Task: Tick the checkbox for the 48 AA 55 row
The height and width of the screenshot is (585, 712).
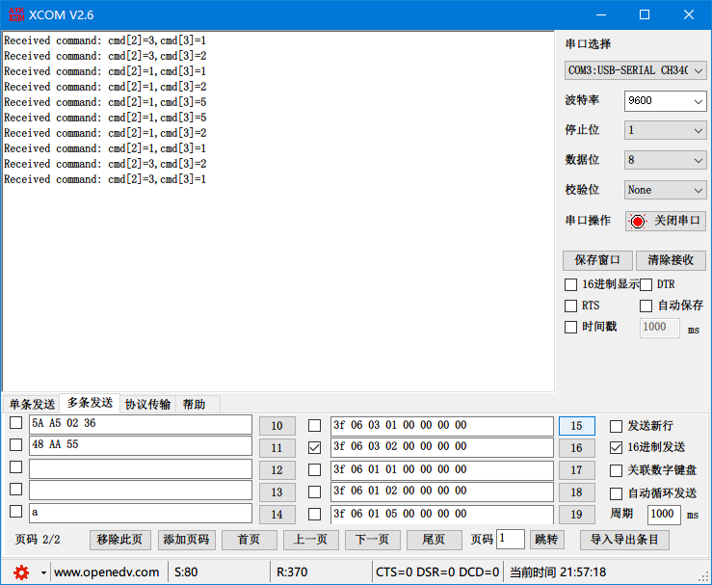Action: pyautogui.click(x=15, y=444)
